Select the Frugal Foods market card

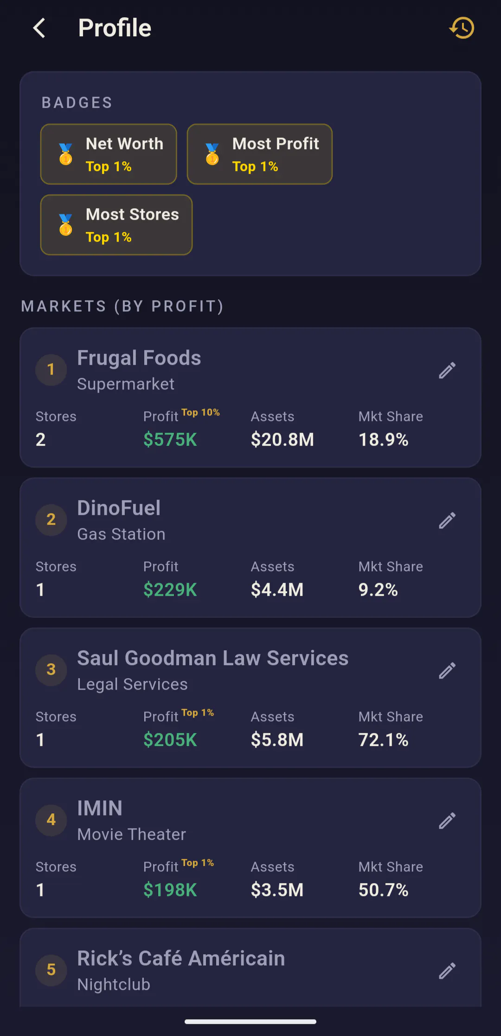tap(250, 397)
